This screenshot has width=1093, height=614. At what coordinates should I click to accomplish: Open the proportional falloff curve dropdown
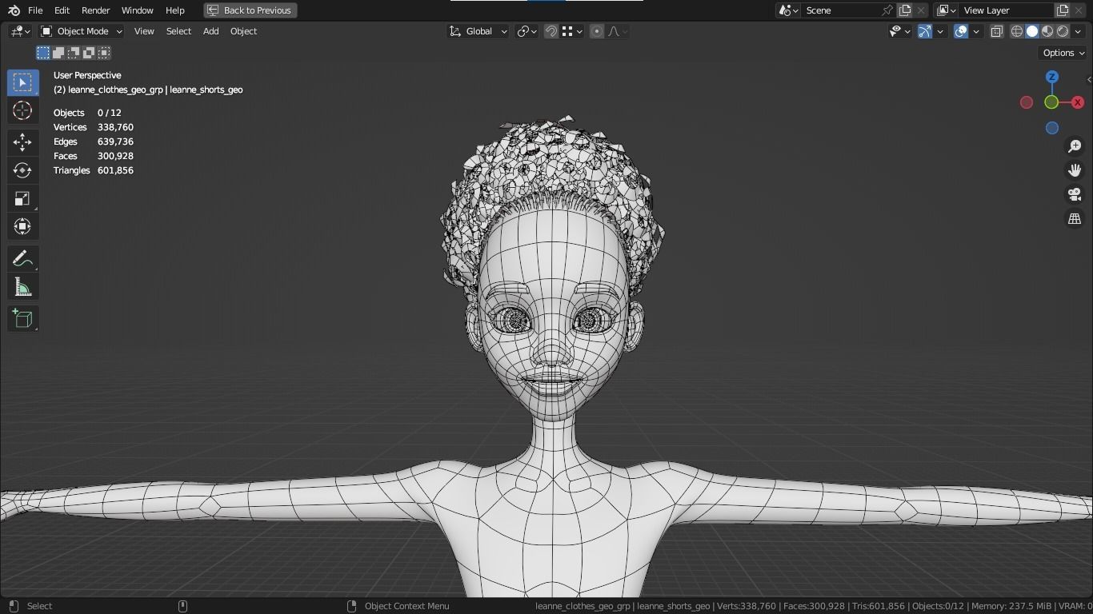618,31
